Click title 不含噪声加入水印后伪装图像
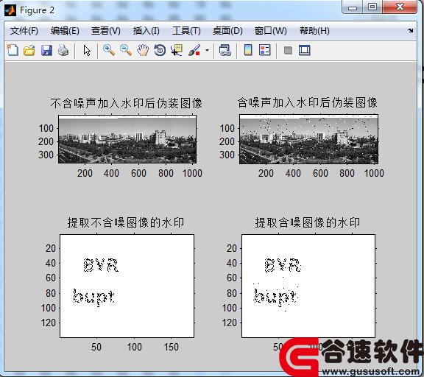Image resolution: width=424 pixels, height=377 pixels. pos(127,103)
